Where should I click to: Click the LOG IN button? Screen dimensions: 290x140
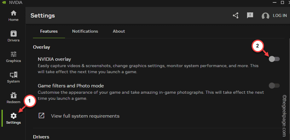(x=280, y=15)
